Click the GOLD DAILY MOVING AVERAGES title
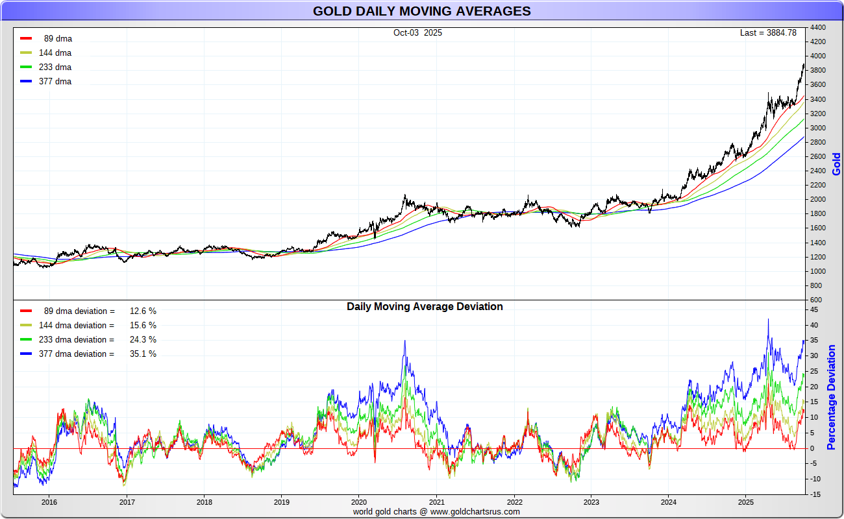Image resolution: width=844 pixels, height=519 pixels. 421,11
